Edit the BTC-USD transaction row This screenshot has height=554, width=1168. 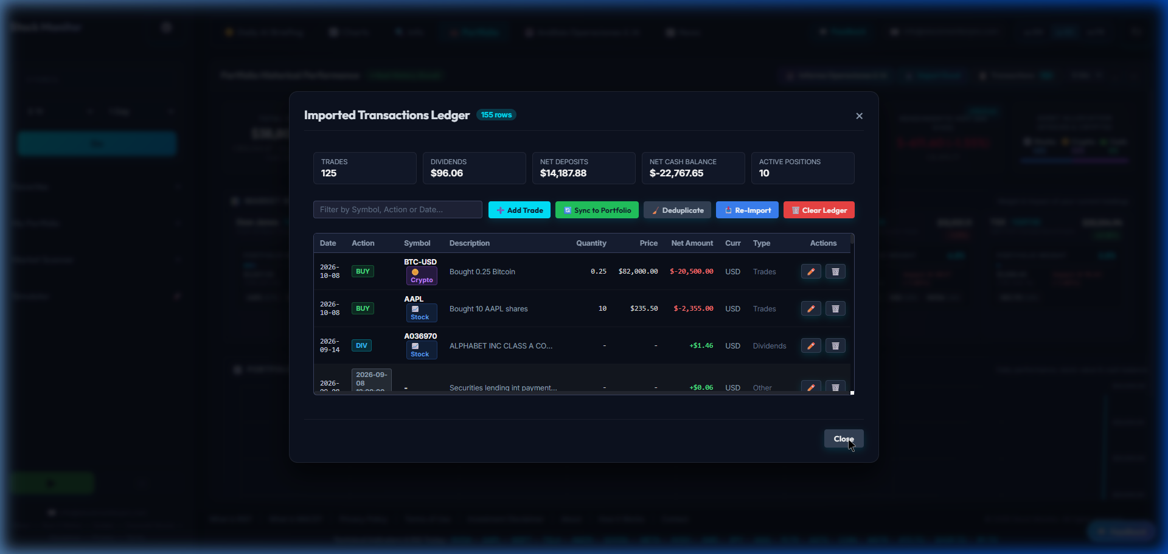tap(811, 272)
